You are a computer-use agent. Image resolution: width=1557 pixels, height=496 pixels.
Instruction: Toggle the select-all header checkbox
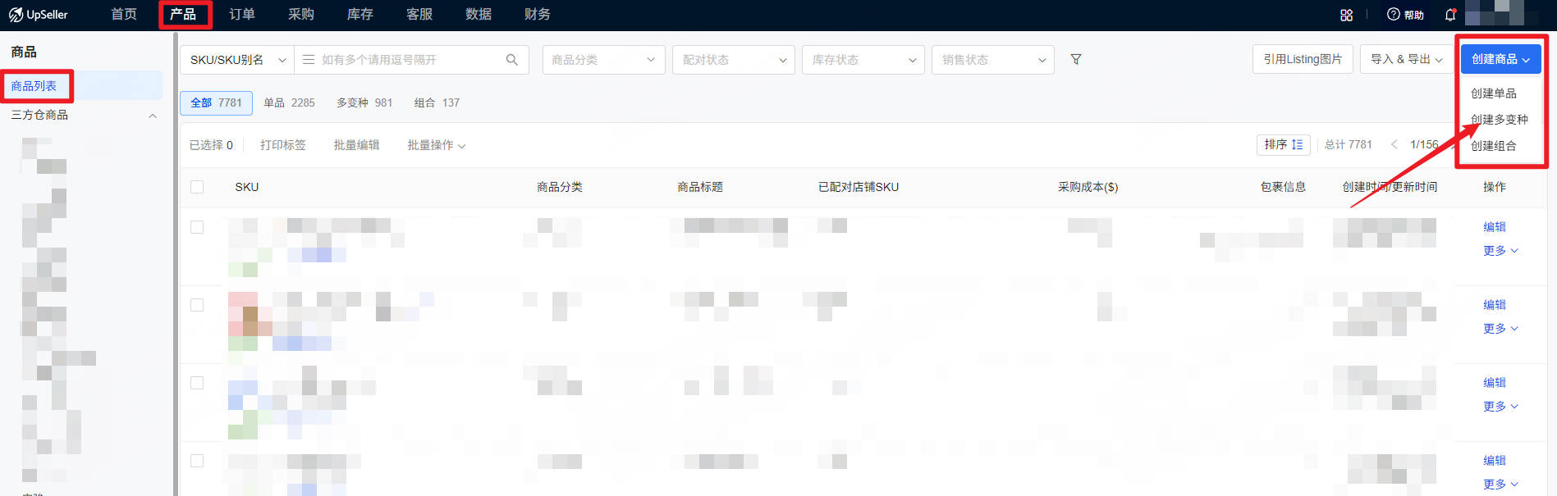197,187
